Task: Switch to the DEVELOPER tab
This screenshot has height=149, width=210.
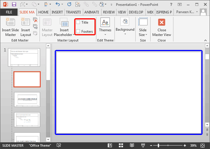Action: 136,12
